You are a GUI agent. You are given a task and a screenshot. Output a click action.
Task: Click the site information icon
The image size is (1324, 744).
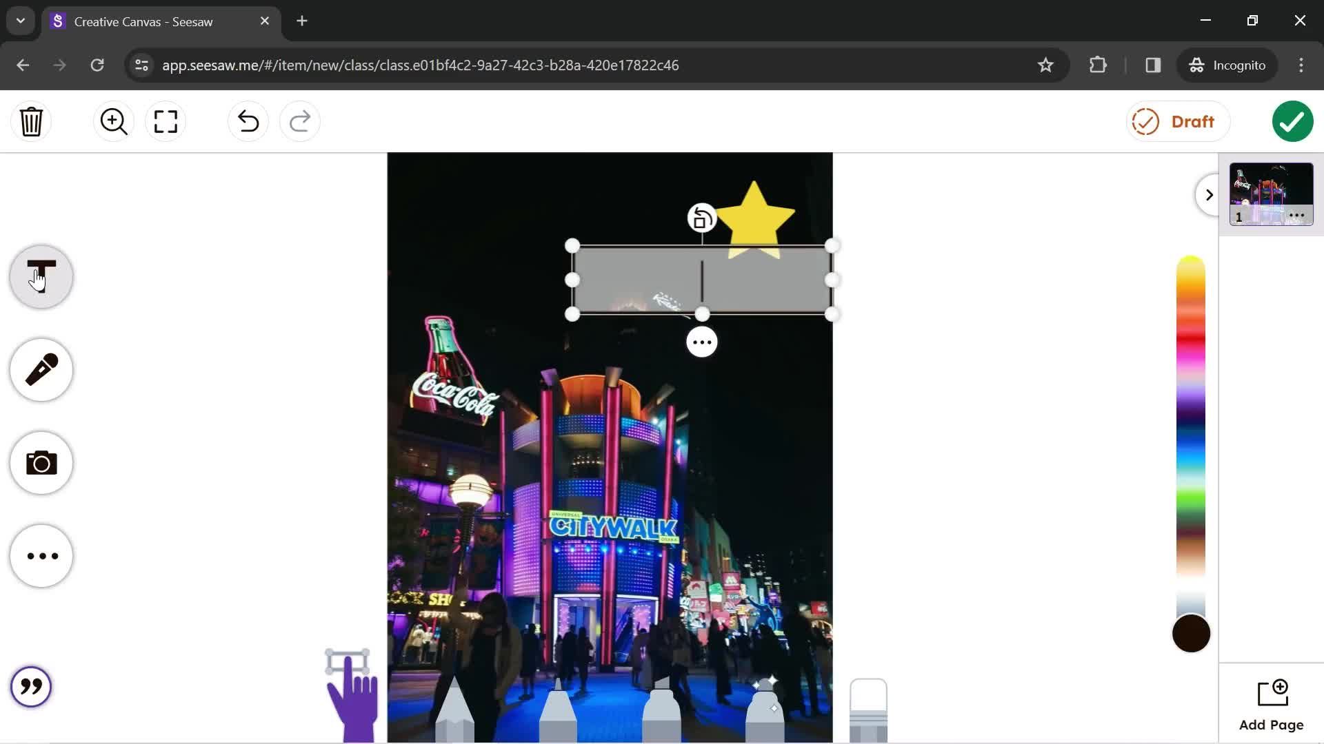click(x=141, y=65)
